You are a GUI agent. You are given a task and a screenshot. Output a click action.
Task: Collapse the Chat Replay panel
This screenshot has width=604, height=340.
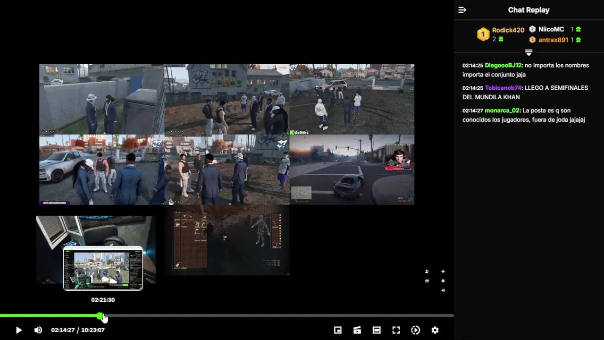pyautogui.click(x=462, y=10)
